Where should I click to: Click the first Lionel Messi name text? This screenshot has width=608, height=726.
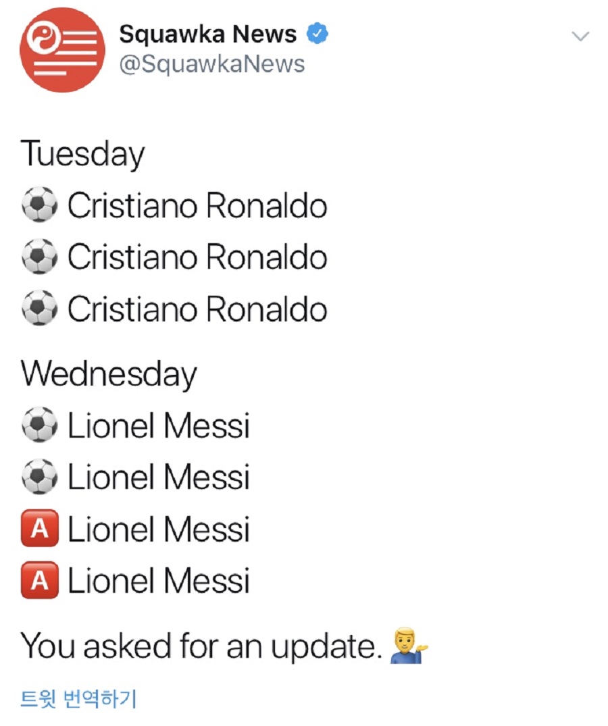click(x=159, y=426)
